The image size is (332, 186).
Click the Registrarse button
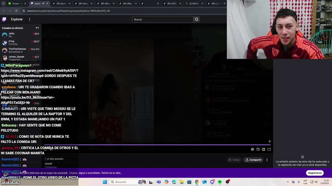(x=315, y=173)
